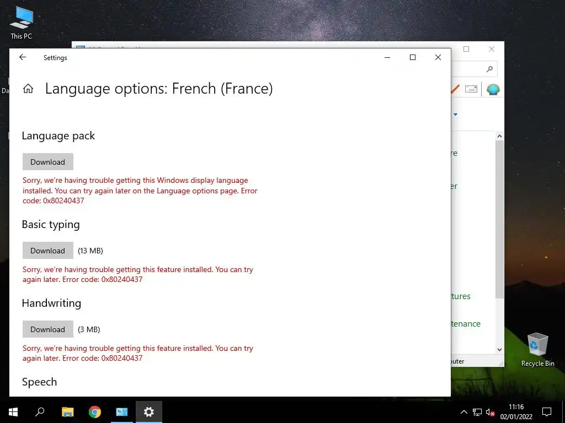
Task: Click the mail card icon in background toolbar
Action: pos(471,89)
